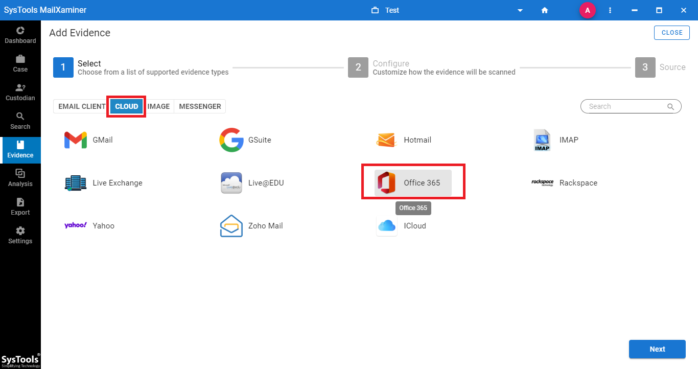Screen dimensions: 698x369
Task: Open the Export sidebar section
Action: pos(20,207)
